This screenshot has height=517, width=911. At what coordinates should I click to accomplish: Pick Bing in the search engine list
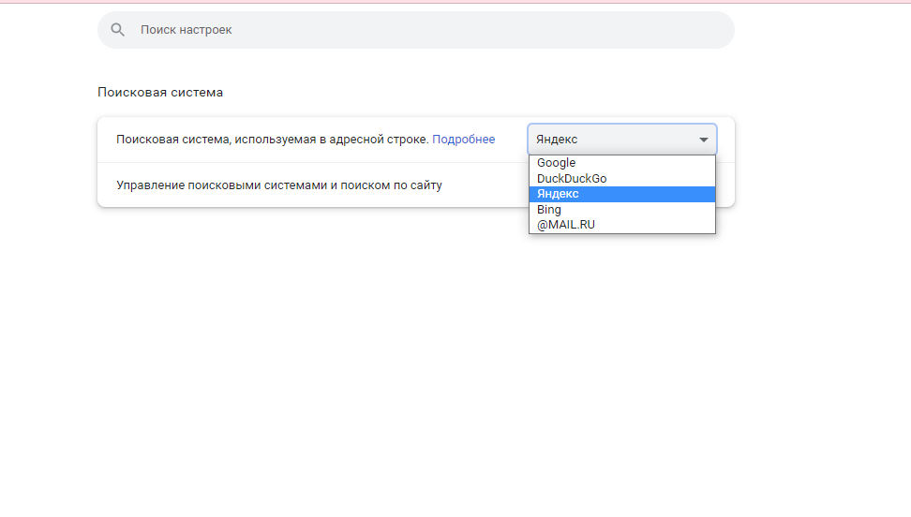[549, 210]
